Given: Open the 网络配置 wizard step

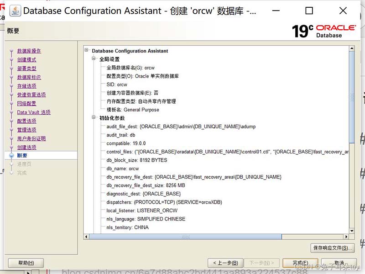Looking at the screenshot, I should tap(26, 104).
